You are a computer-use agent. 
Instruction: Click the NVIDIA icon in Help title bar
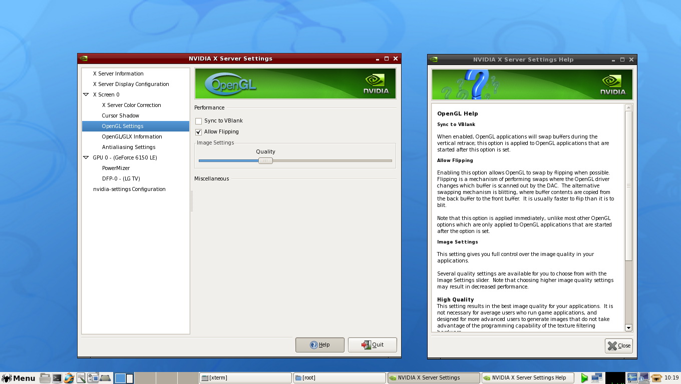click(434, 59)
